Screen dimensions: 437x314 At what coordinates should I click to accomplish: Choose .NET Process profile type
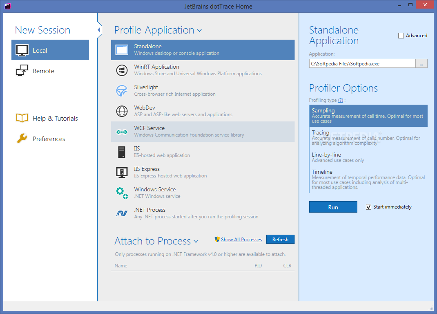[x=203, y=213]
